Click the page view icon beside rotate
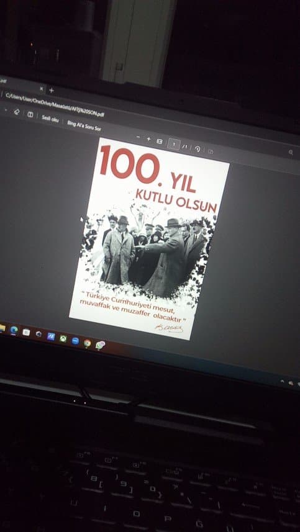The image size is (300, 532). pyautogui.click(x=211, y=151)
